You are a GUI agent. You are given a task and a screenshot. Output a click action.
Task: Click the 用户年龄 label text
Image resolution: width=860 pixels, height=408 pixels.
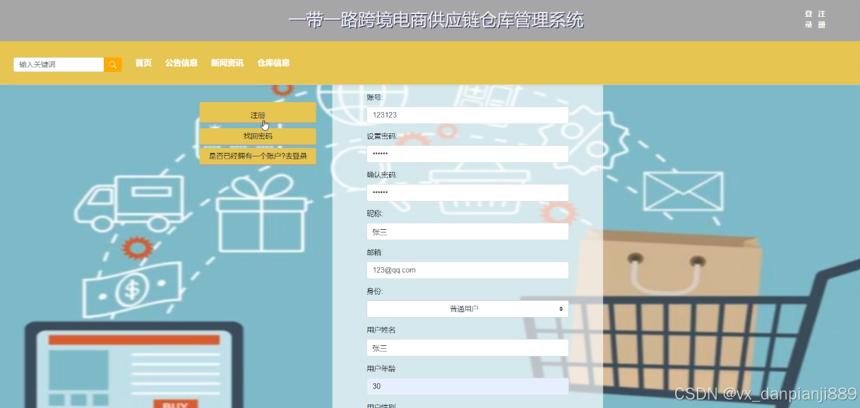381,369
